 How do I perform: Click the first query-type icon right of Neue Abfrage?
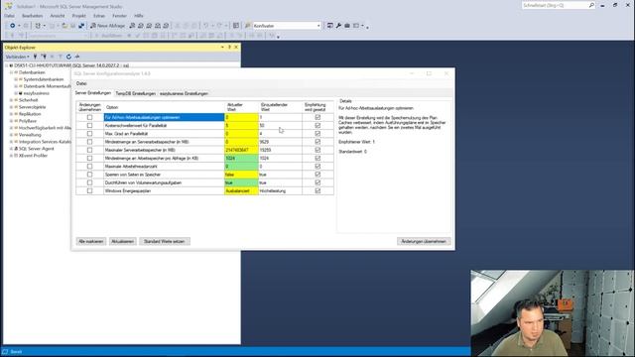pos(132,26)
